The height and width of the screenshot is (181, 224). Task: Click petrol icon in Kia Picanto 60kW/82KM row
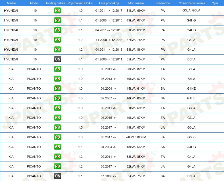(x=57, y=69)
